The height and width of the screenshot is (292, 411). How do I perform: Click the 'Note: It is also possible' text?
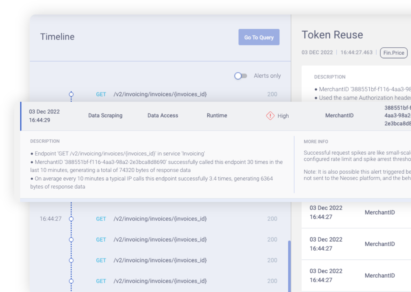pos(357,175)
